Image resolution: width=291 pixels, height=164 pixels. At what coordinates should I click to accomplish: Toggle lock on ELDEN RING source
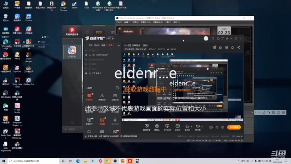90,55
